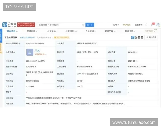Select credit code 91510100397278499F in 统一社会信用代码 row
Screen dimensions: 161x129
pyautogui.click(x=35, y=44)
